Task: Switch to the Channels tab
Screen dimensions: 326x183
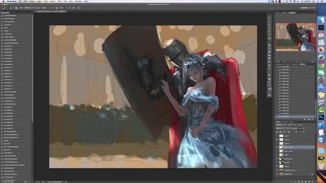Action: (285, 122)
